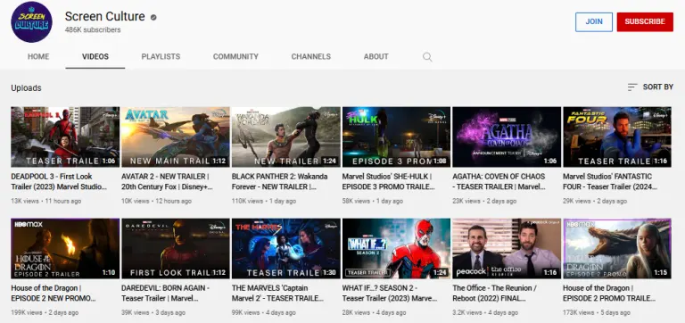Open House of the Dragon 1:15 thumbnail
Image resolution: width=685 pixels, height=323 pixels.
pos(617,249)
